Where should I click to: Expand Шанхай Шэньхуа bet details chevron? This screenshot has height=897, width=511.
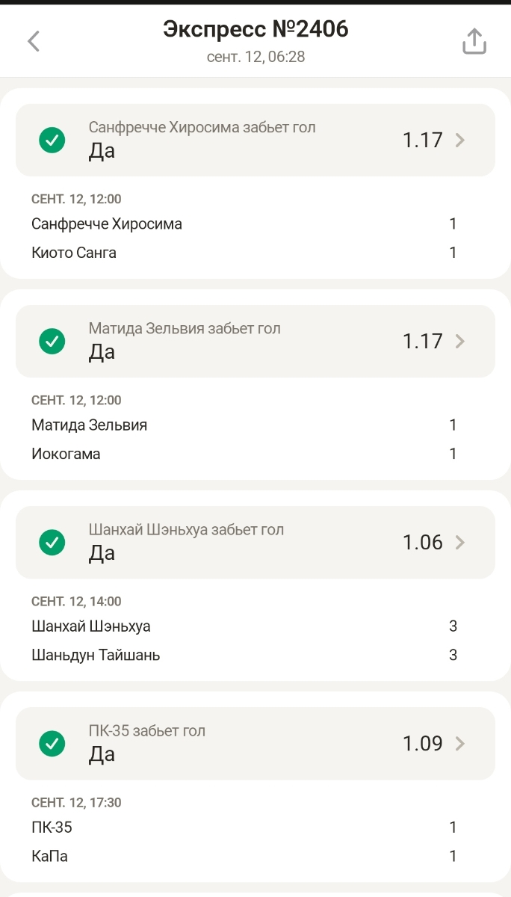[460, 542]
